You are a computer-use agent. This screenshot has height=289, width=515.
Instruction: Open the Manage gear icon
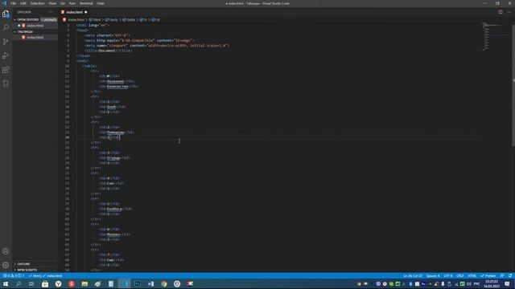point(6,265)
